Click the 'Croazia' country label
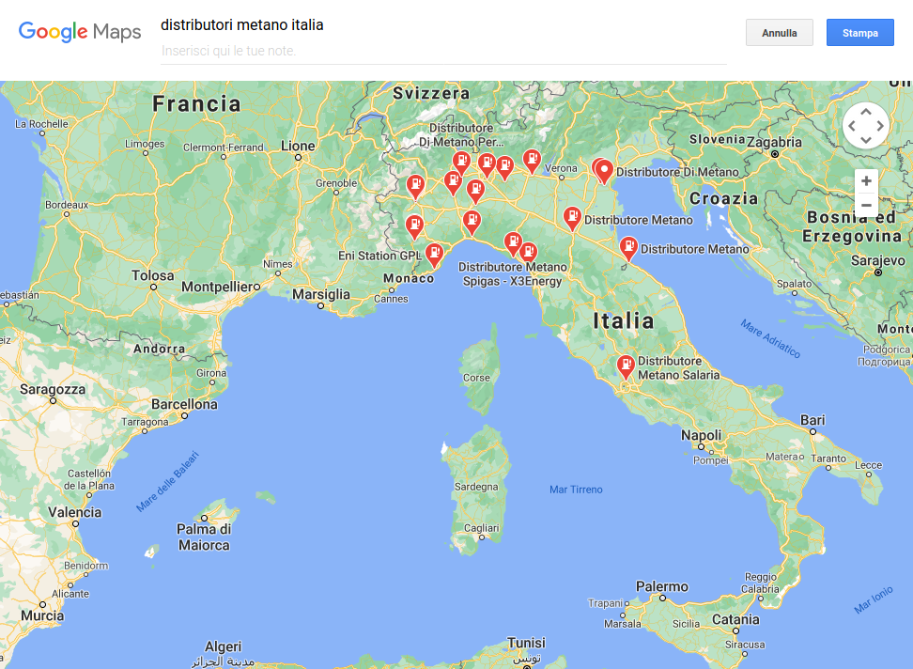The height and width of the screenshot is (669, 913). [x=724, y=198]
